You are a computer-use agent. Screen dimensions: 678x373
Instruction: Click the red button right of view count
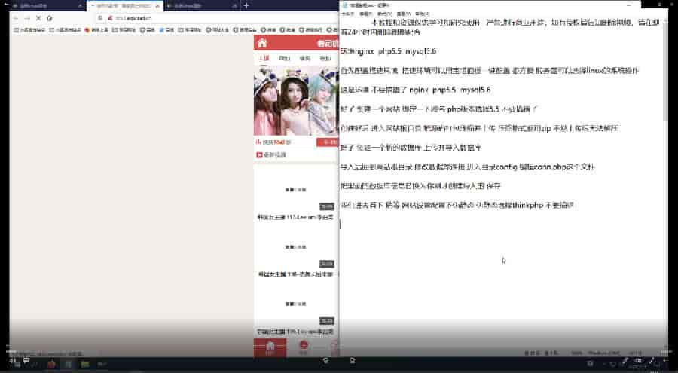point(328,142)
